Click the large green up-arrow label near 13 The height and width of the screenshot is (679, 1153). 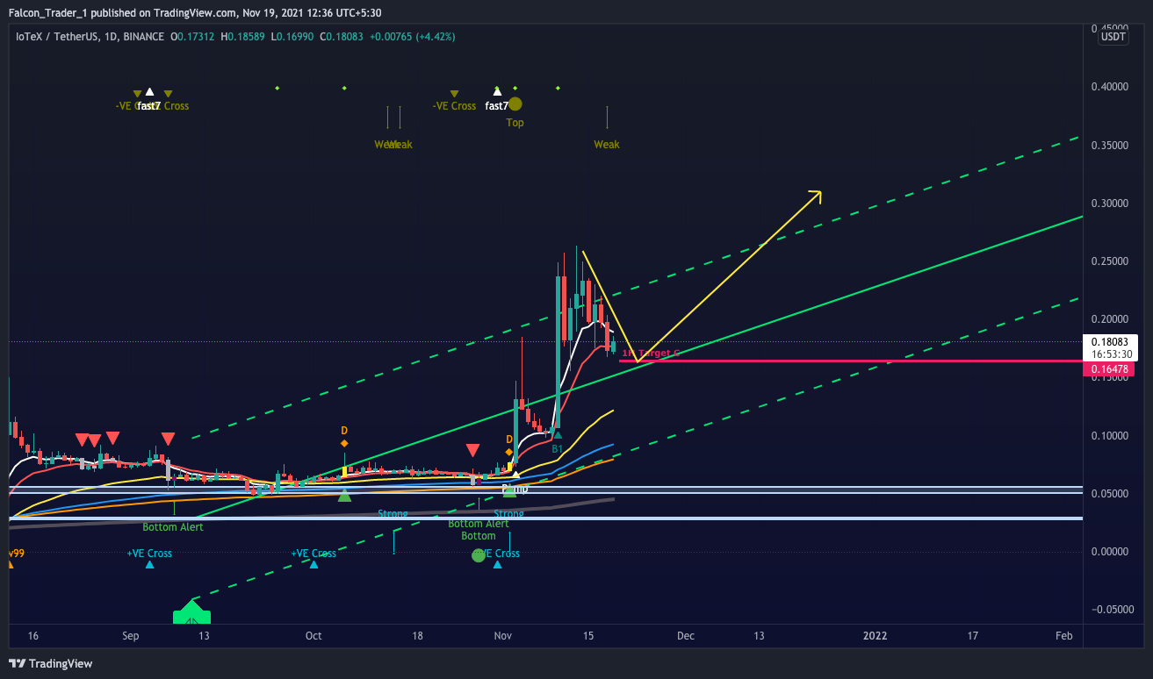tap(191, 612)
